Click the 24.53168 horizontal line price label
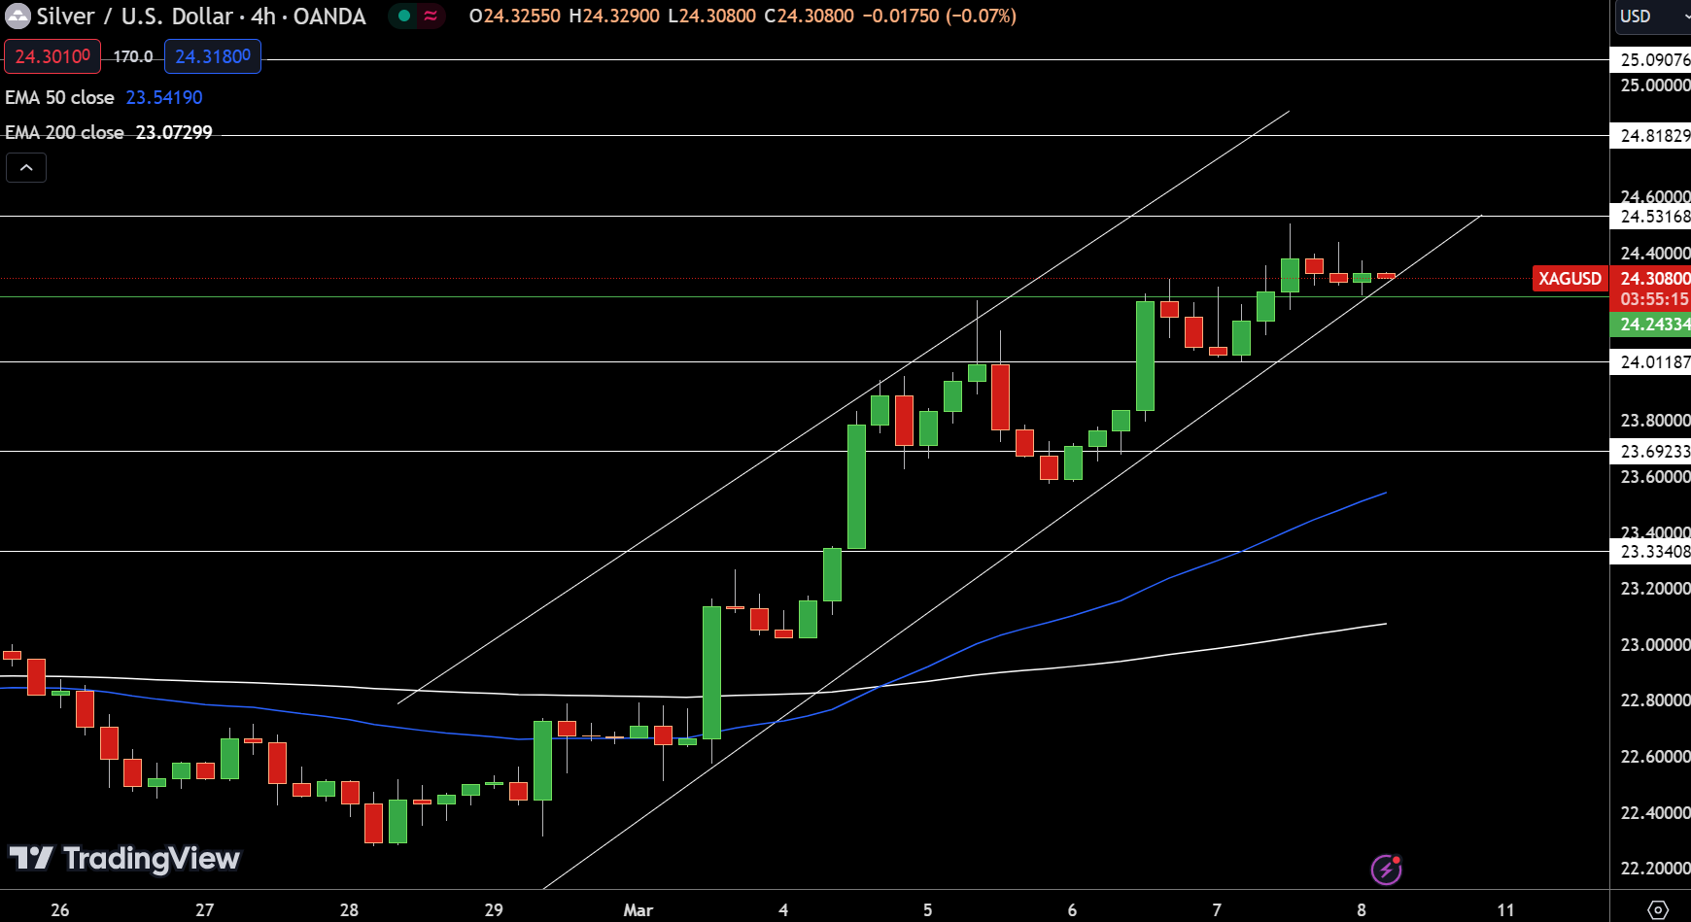This screenshot has height=922, width=1691. point(1652,217)
